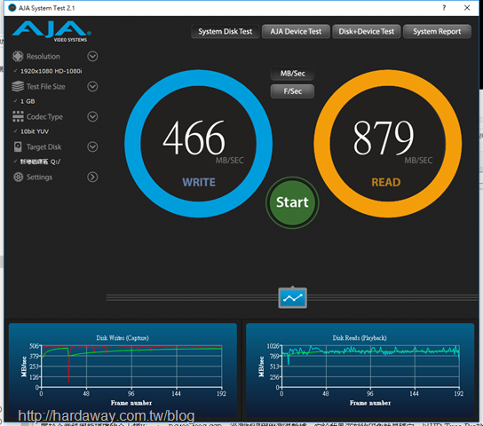Click the Codec Type film strip icon

(18, 116)
